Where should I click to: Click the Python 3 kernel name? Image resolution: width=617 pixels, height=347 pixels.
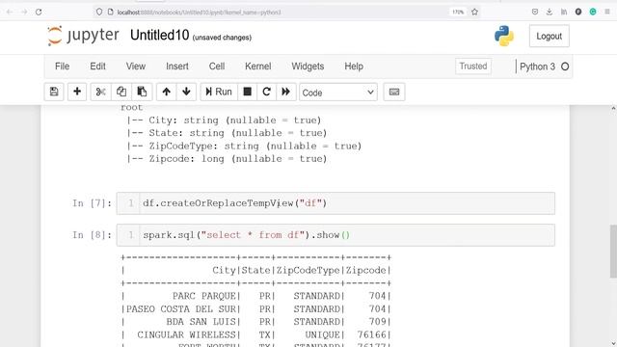[537, 67]
